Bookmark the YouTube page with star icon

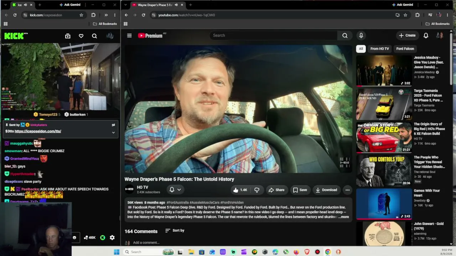[x=405, y=15]
